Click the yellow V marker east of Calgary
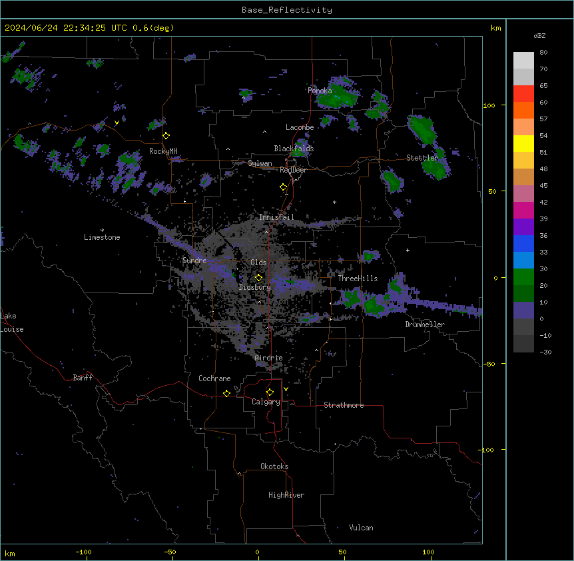 tap(286, 389)
